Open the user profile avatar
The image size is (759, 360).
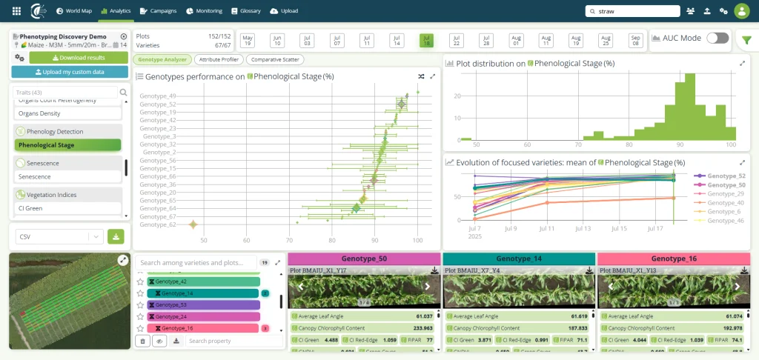[741, 10]
